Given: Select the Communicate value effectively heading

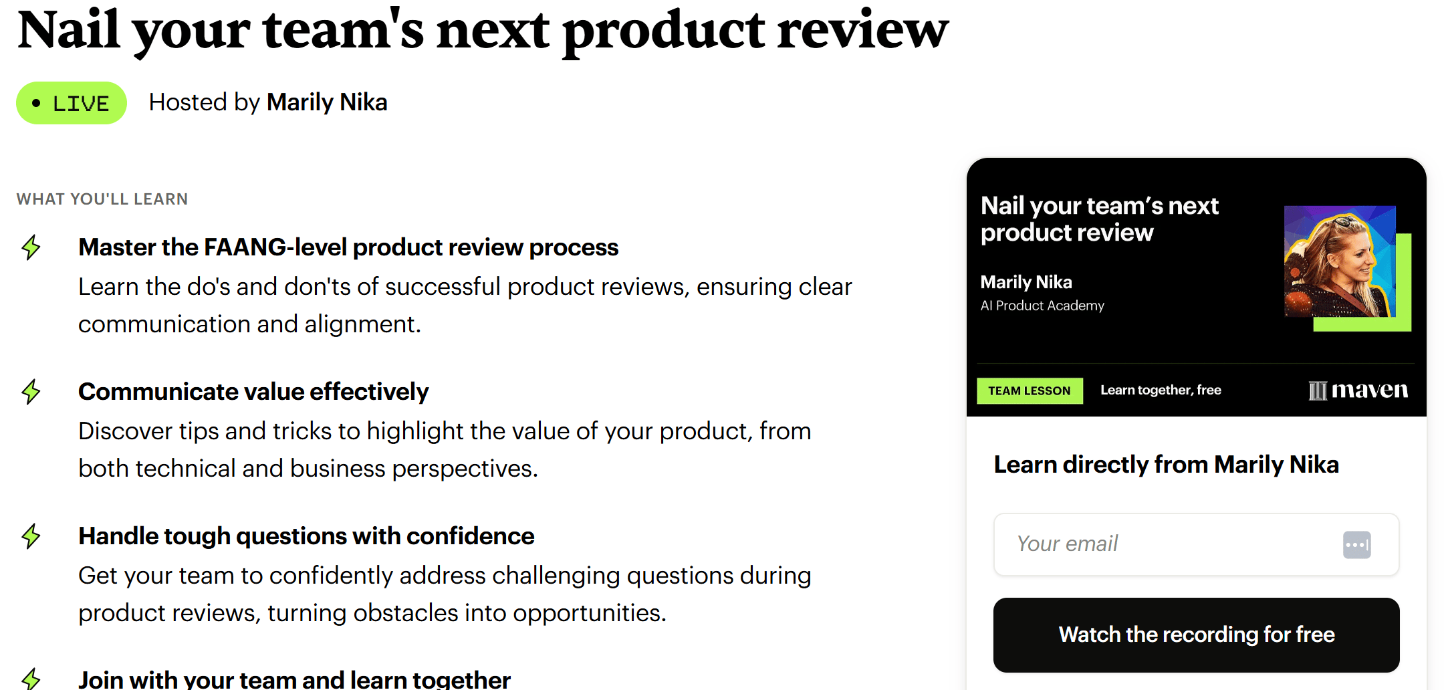Looking at the screenshot, I should 253,392.
